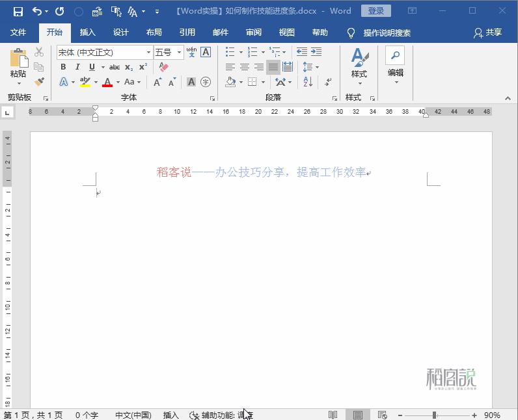The height and width of the screenshot is (420, 518).
Task: Apply distributed alignment
Action: pyautogui.click(x=288, y=67)
